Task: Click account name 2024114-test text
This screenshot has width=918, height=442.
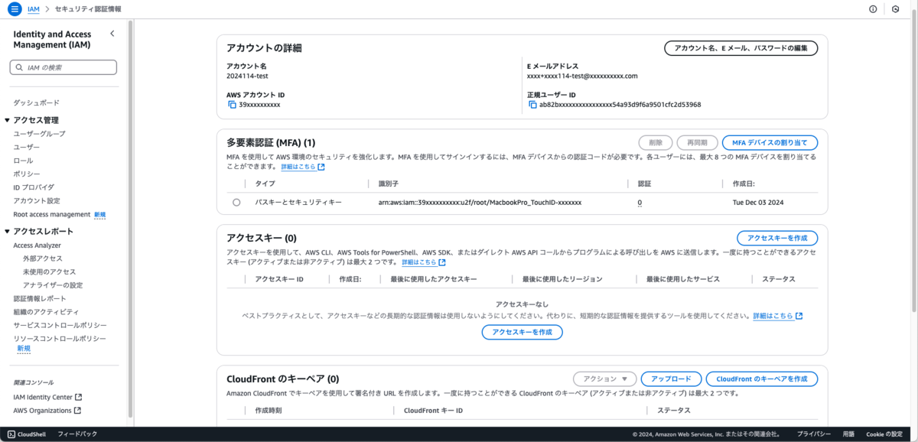Action: point(247,76)
